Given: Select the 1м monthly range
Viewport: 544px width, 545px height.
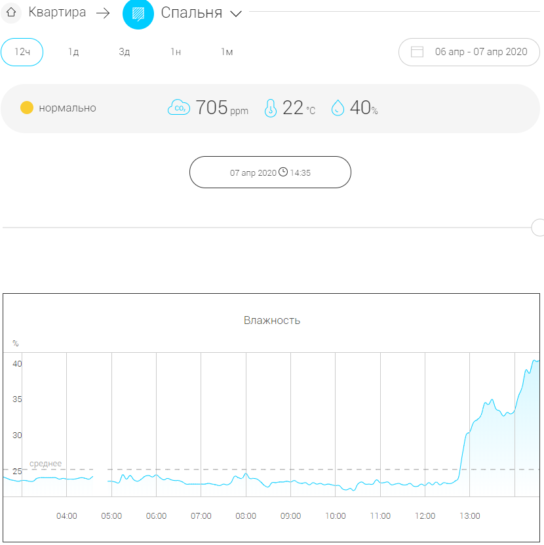Looking at the screenshot, I should click(227, 52).
